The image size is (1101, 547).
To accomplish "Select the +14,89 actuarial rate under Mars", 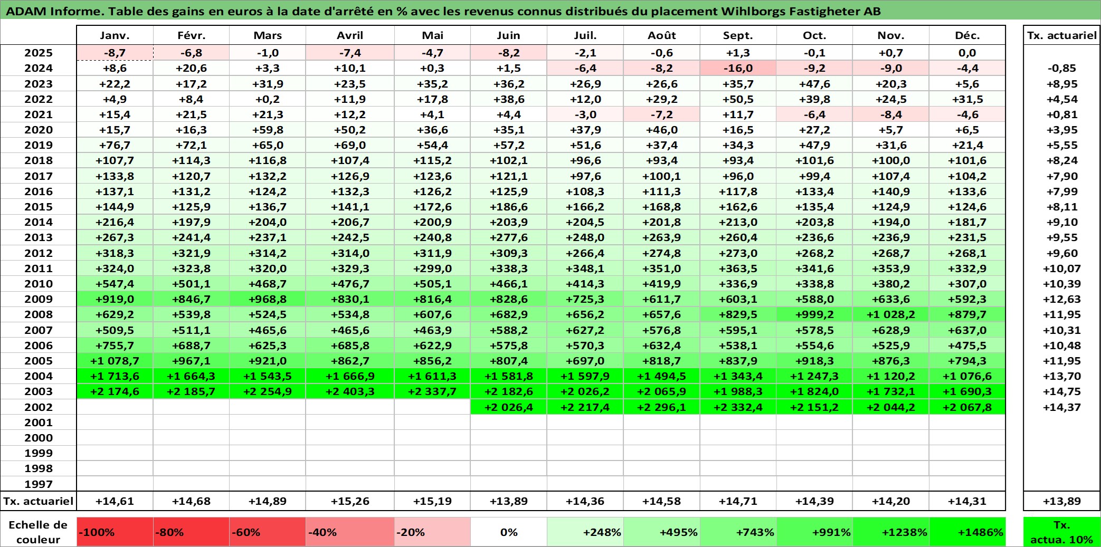I will [268, 501].
